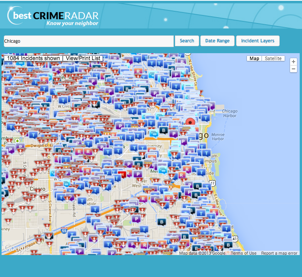Open the Date Range options

tap(217, 41)
